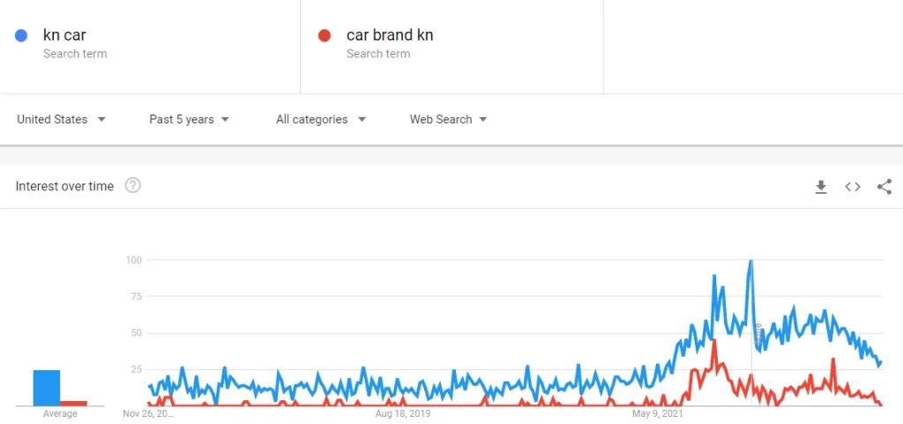Viewport: 903px width, 424px height.
Task: Click the note marker on chart line
Action: pyautogui.click(x=757, y=331)
